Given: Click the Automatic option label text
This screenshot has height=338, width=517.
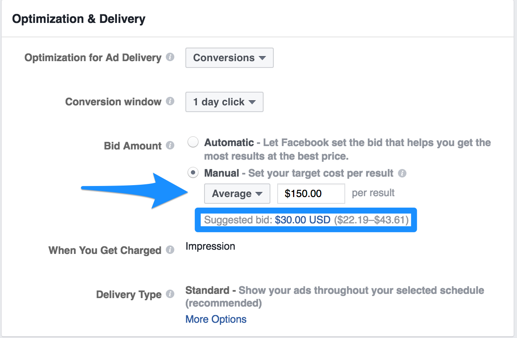Looking at the screenshot, I should (229, 143).
